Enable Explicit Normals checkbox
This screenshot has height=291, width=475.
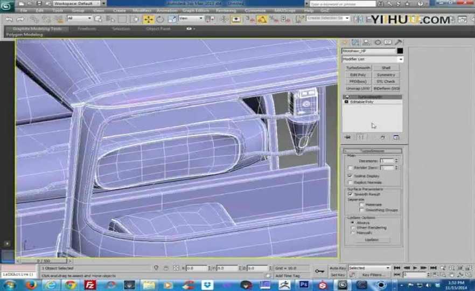tap(351, 183)
